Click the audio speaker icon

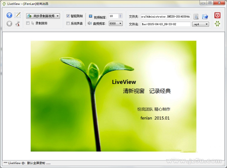click(x=90, y=23)
